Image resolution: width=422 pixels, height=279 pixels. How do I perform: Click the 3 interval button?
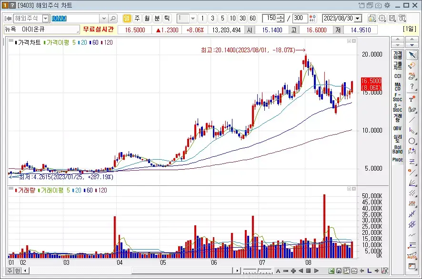212,18
